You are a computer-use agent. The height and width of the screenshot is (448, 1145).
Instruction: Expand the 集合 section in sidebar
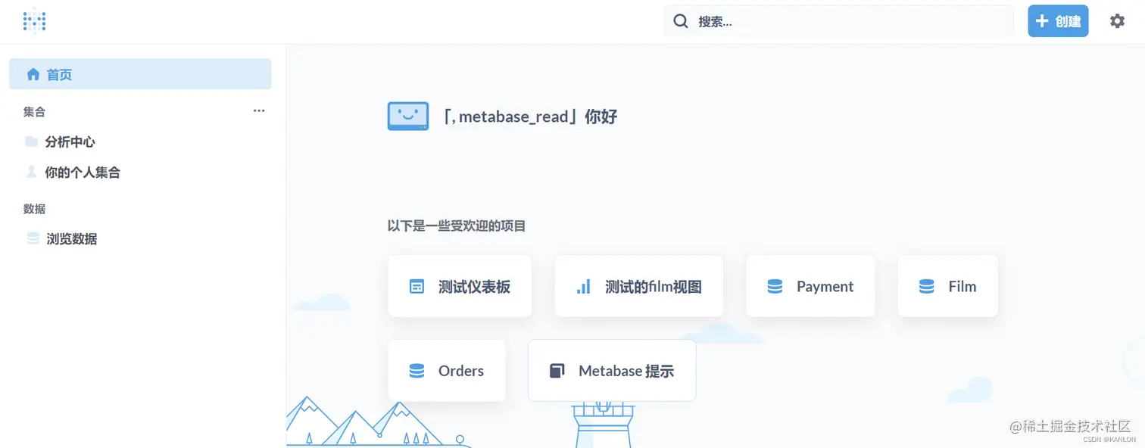pos(34,111)
